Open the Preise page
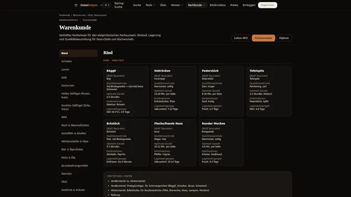This screenshot has width=351, height=197. point(234,5)
